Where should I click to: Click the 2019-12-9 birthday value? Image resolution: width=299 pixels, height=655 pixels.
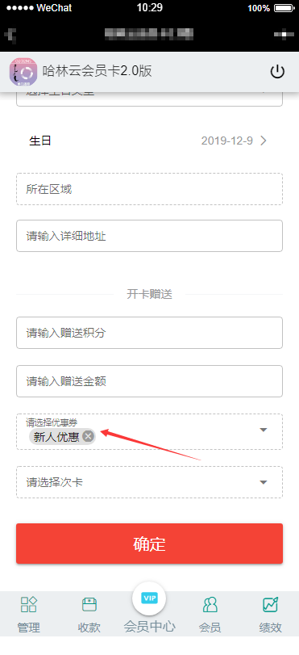(226, 141)
